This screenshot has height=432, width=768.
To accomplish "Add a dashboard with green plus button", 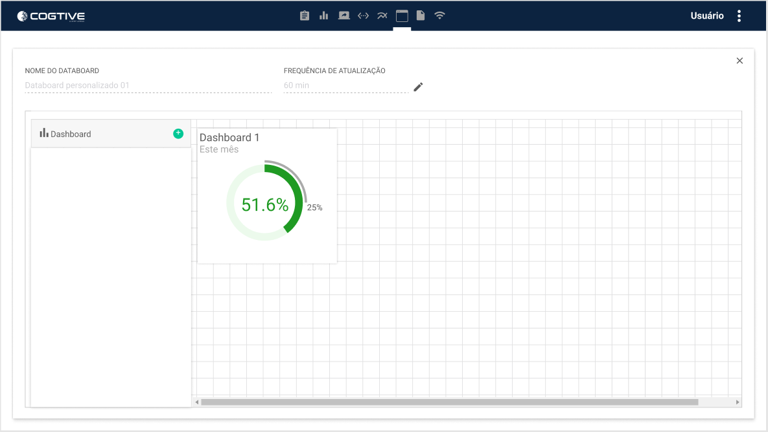I will pyautogui.click(x=178, y=133).
